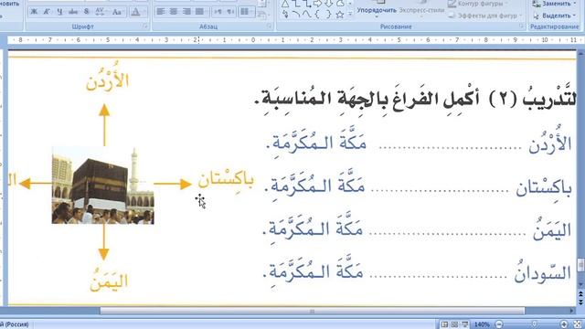The height and width of the screenshot is (329, 585).
Task: Select the elbow connector shape
Action: (296, 4)
